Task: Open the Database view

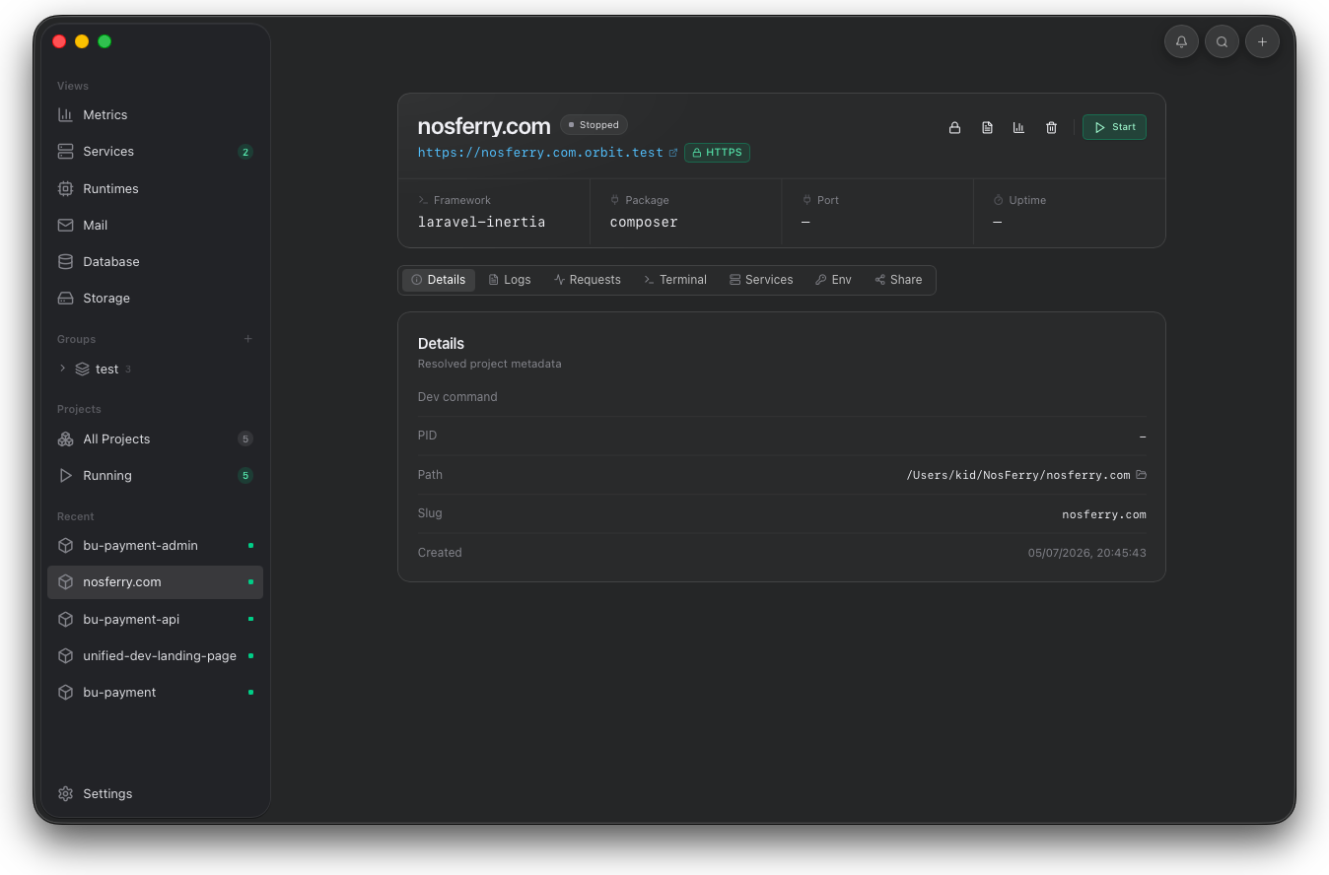Action: pos(156,261)
